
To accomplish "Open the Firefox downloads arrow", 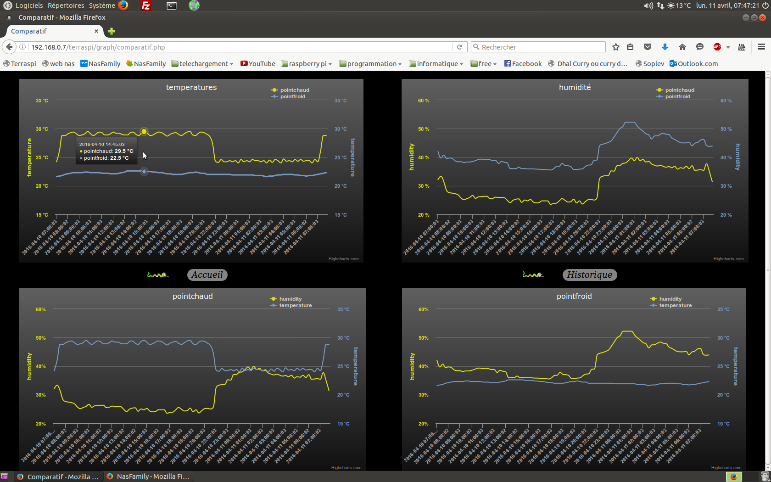I will (665, 47).
